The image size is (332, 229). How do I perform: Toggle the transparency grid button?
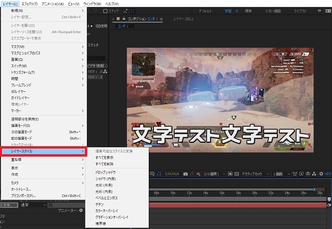237,174
